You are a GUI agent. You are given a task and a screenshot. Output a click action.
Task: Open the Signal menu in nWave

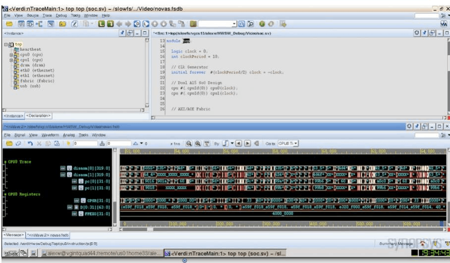click(19, 135)
